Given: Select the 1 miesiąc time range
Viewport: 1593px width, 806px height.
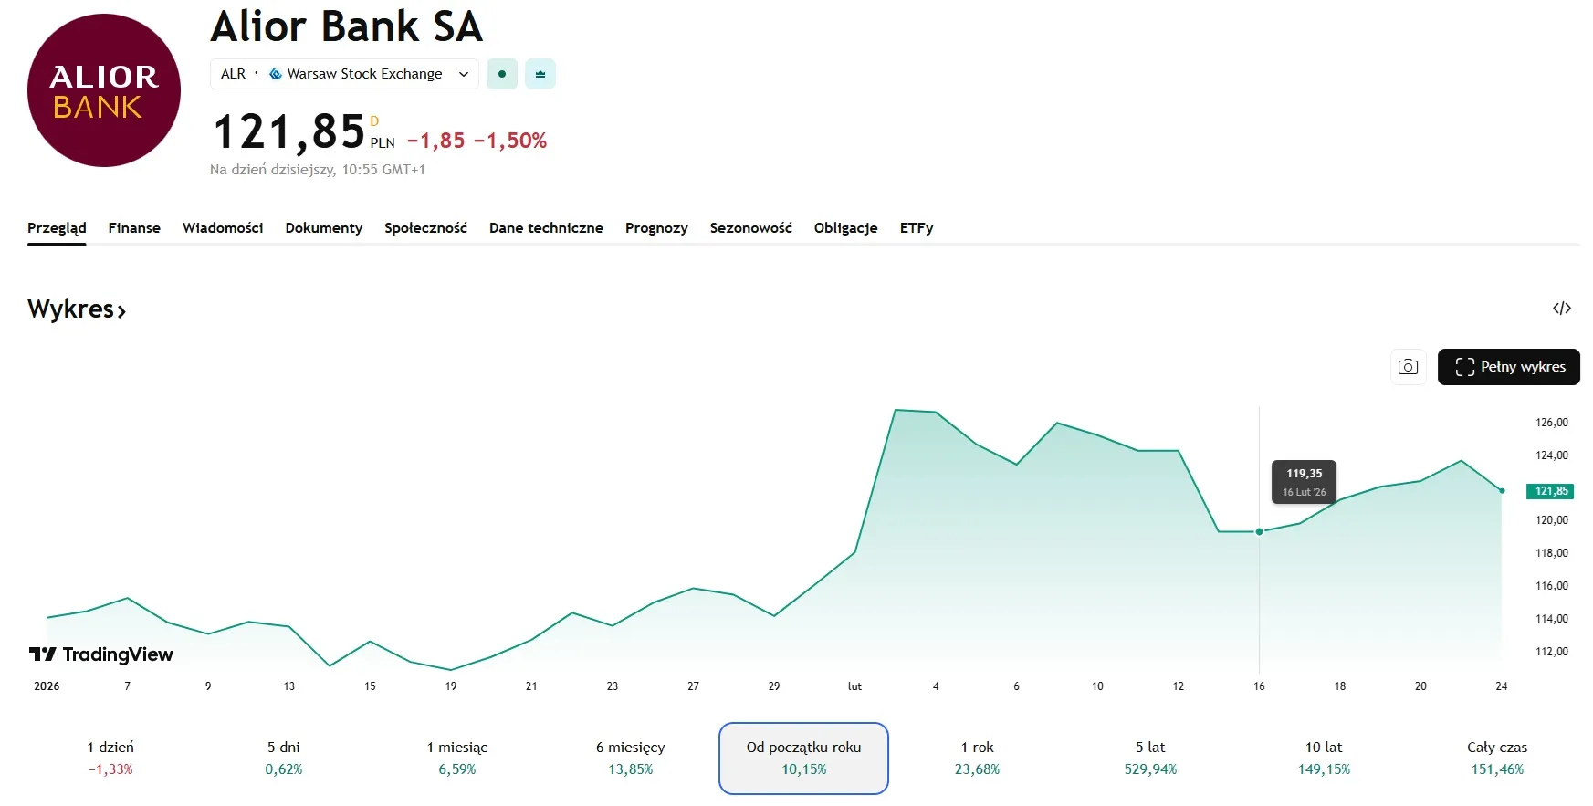Looking at the screenshot, I should click(x=457, y=758).
